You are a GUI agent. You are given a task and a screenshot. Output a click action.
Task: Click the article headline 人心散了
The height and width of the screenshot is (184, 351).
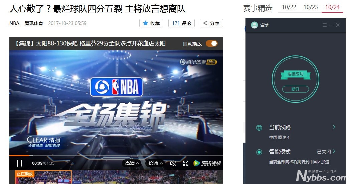98,9
